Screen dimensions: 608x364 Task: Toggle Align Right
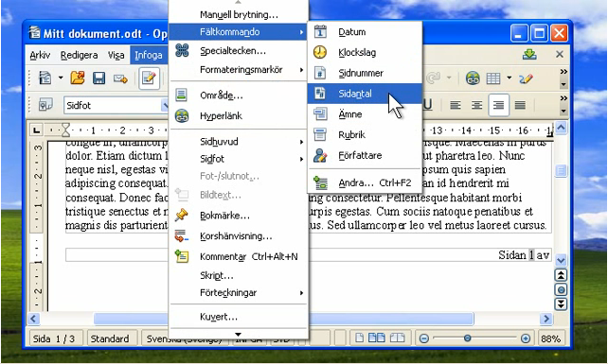coord(498,105)
